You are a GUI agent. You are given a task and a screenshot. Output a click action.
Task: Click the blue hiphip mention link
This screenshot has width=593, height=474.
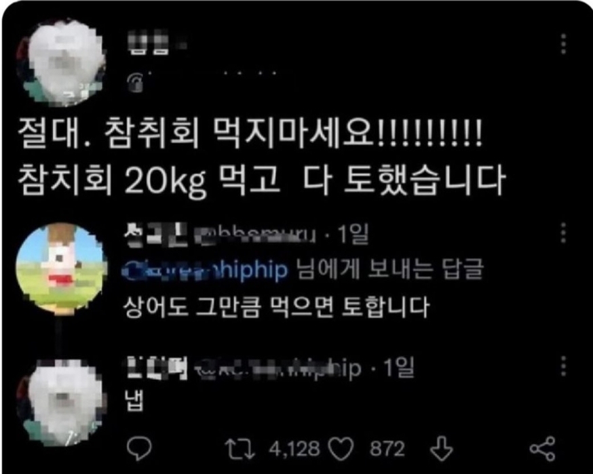tap(205, 270)
